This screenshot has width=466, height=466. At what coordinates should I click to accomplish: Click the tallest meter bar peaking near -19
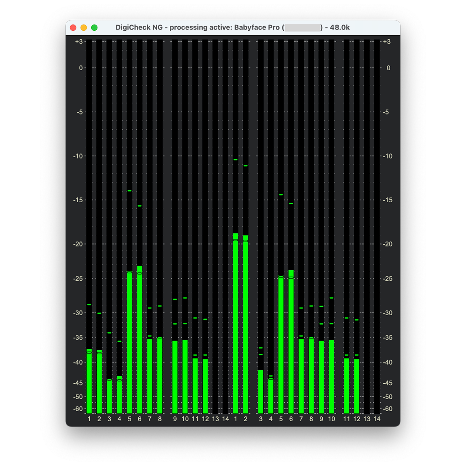pyautogui.click(x=235, y=322)
